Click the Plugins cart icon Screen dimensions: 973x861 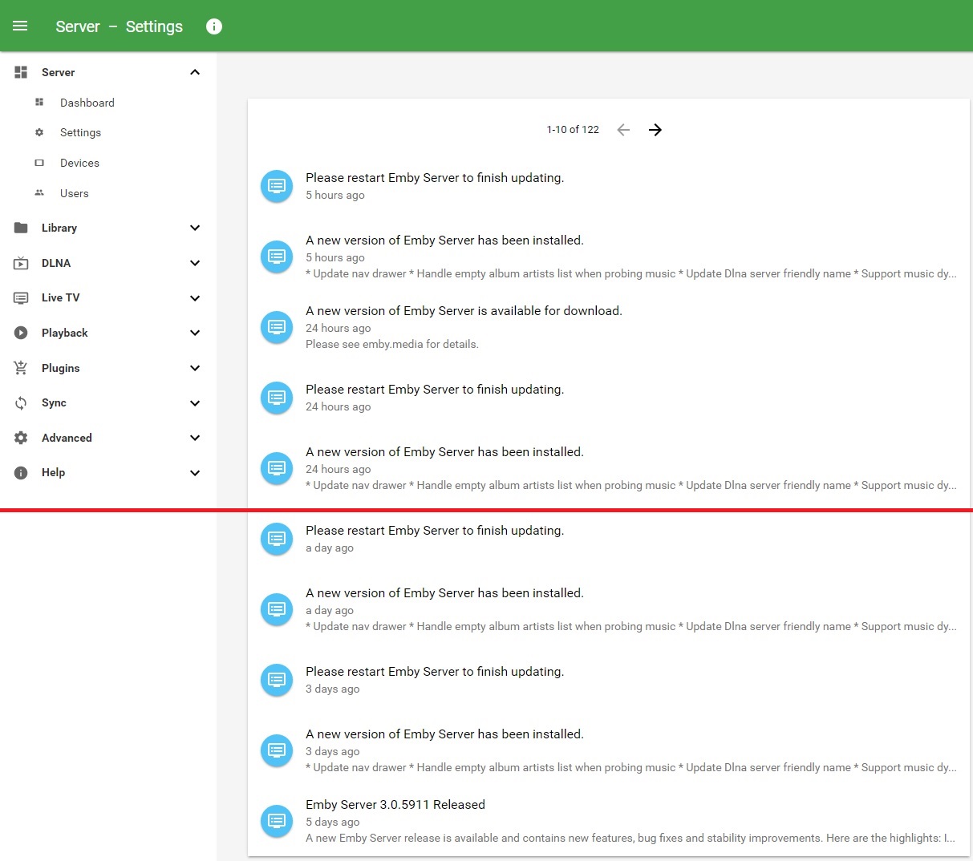(21, 368)
